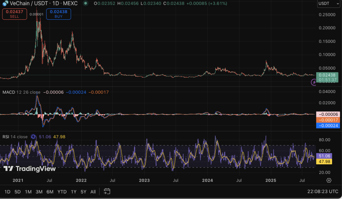The width and height of the screenshot is (342, 199).
Task: Click the 2023 time axis label
Action: point(144,180)
